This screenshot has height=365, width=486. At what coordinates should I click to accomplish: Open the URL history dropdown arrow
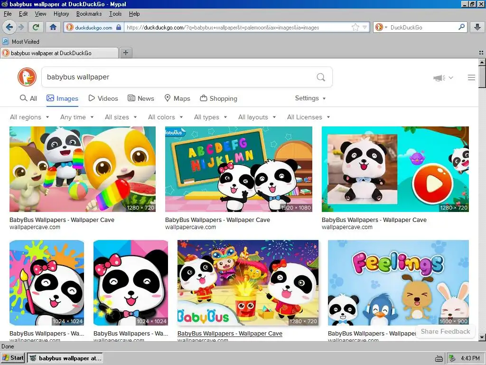365,27
